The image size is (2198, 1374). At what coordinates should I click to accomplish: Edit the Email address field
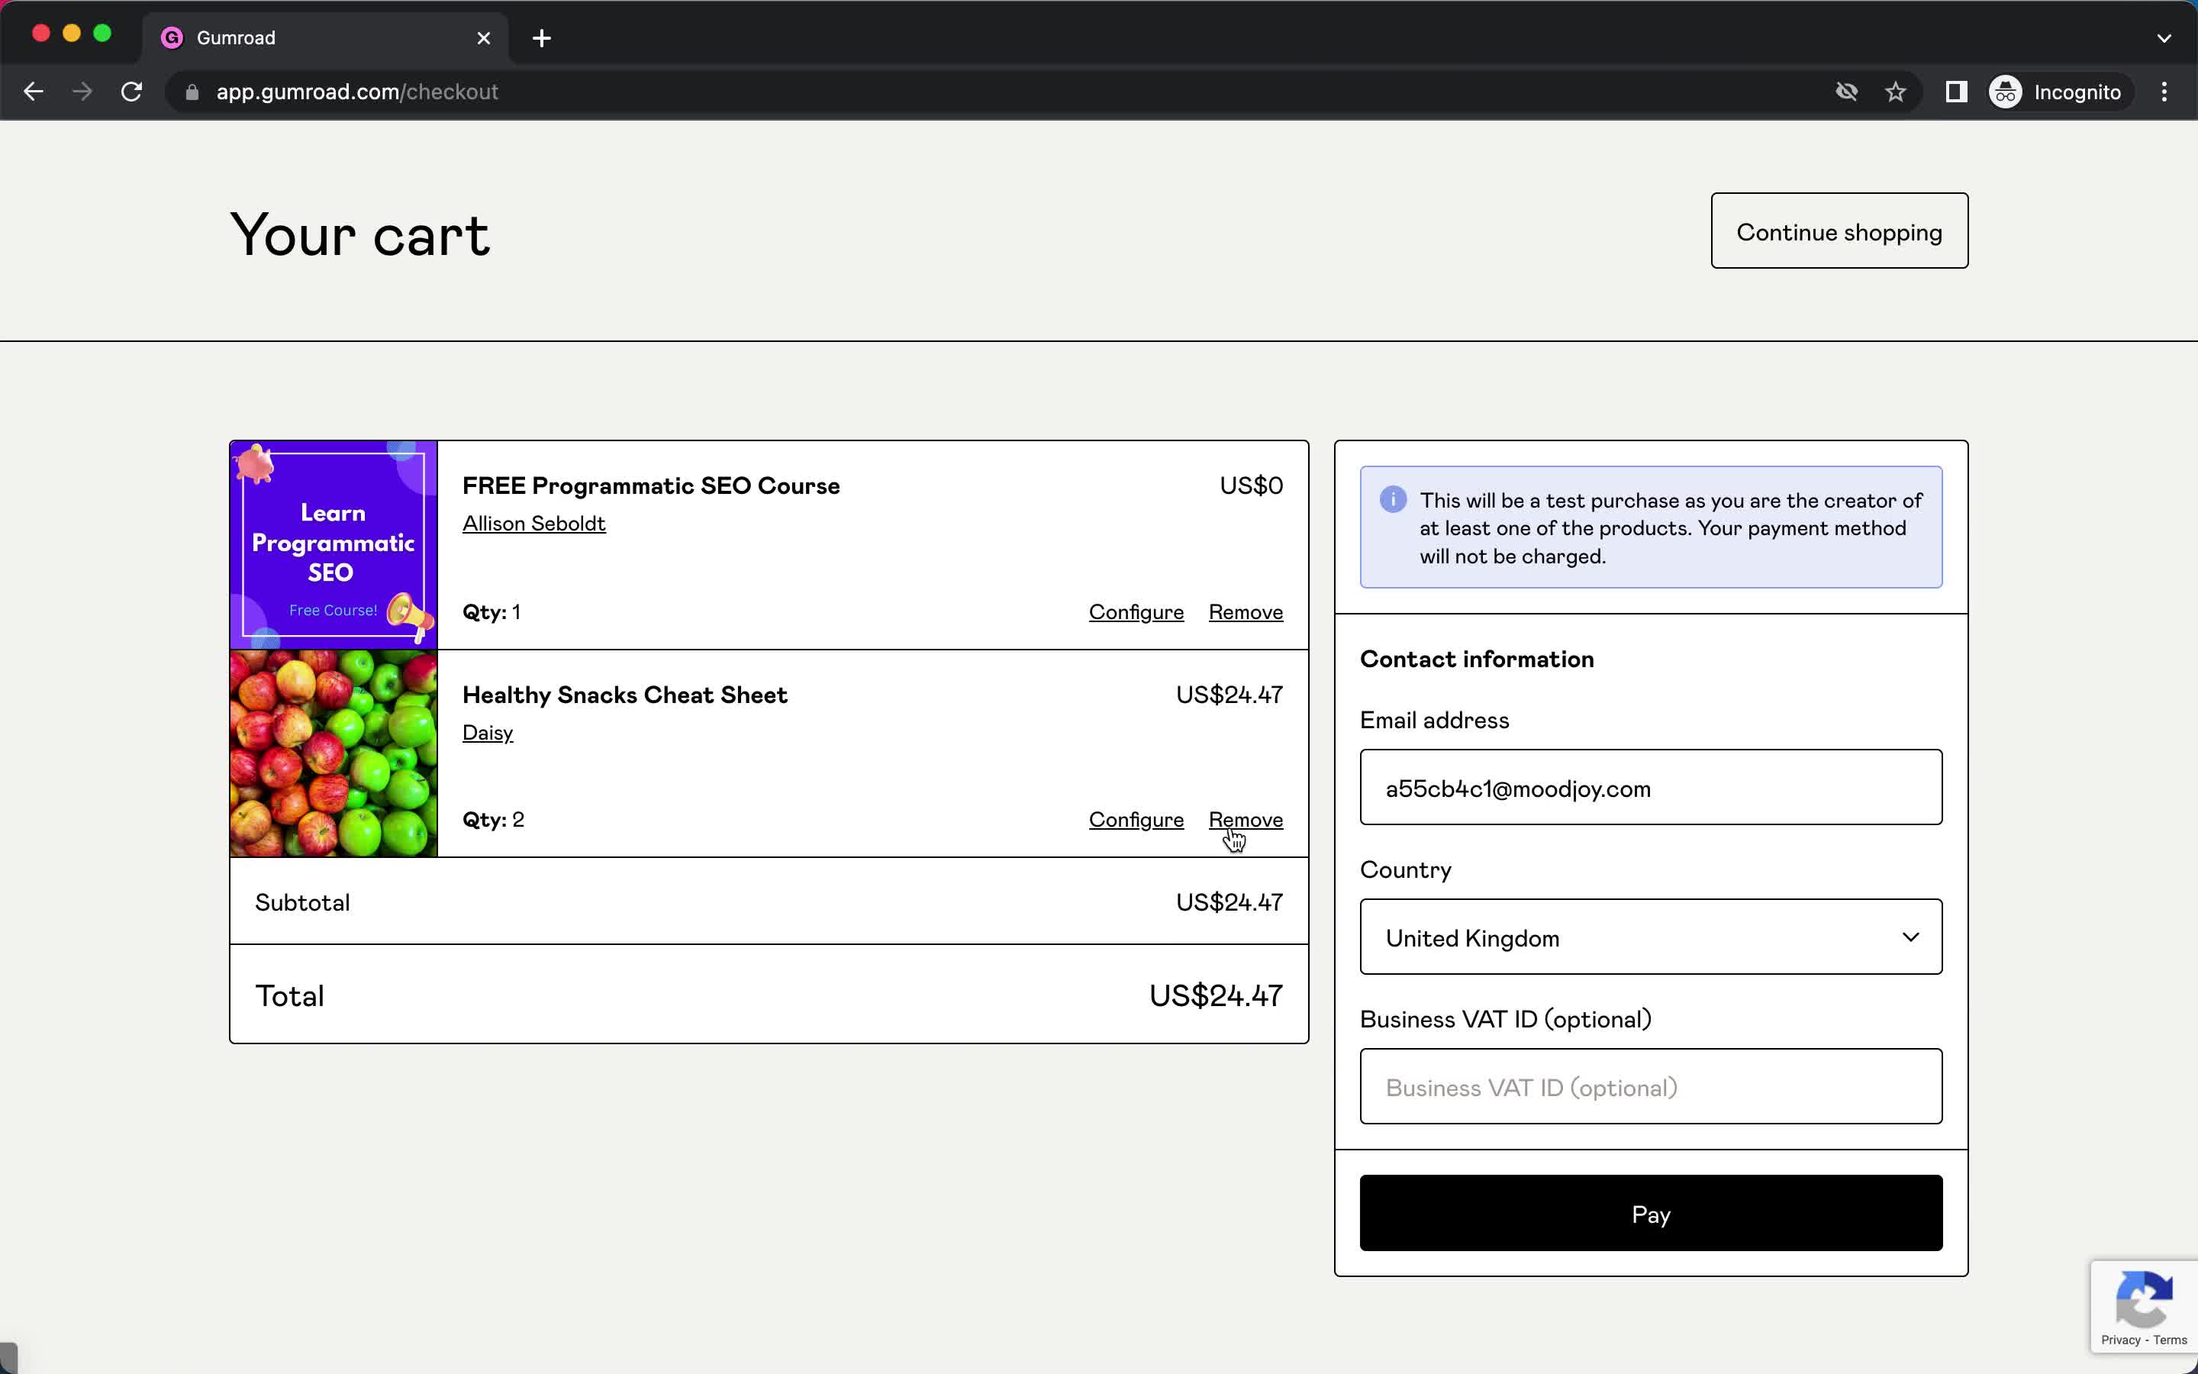click(1650, 787)
